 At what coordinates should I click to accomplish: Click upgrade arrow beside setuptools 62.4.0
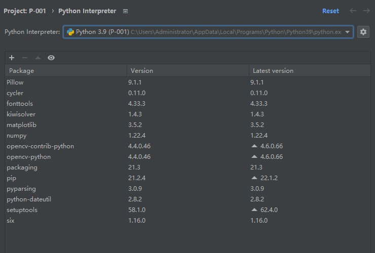coord(254,210)
